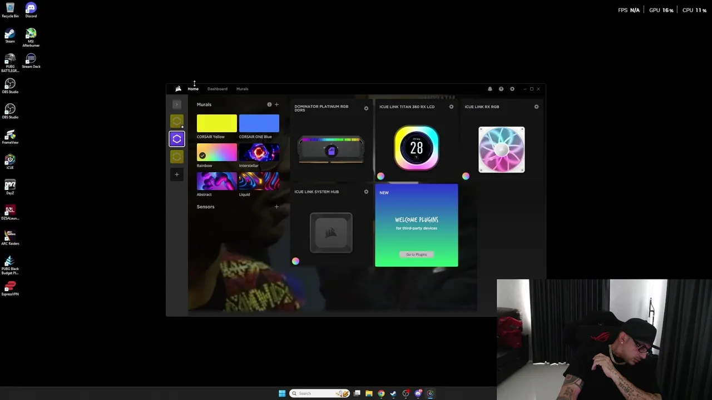This screenshot has height=400, width=712.
Task: Click System Hub card lighting color circle
Action: pos(295,261)
